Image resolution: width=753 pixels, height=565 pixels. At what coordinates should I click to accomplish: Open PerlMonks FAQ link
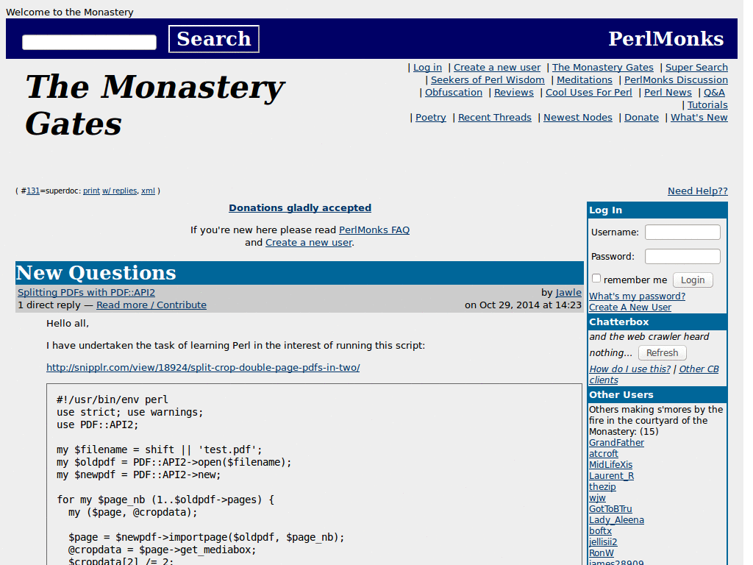[374, 230]
